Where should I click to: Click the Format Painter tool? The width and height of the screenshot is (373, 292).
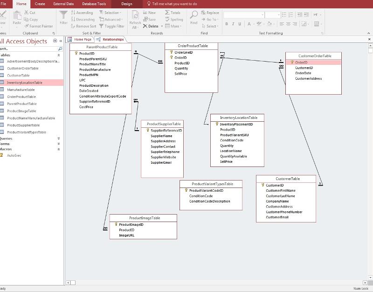[x=39, y=26]
